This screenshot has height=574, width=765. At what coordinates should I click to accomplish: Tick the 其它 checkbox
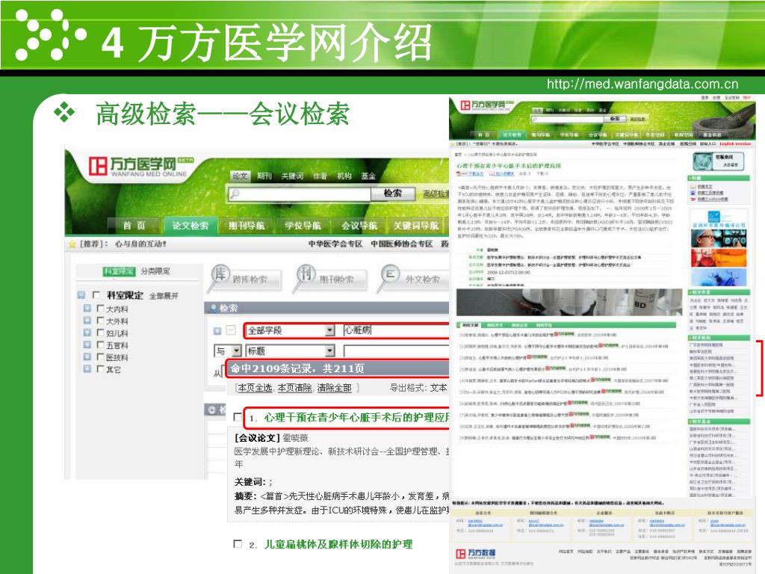(101, 369)
